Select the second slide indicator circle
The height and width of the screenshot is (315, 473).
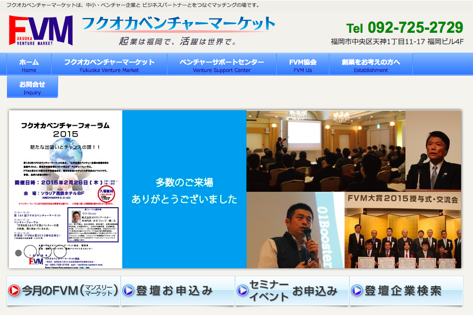click(30, 251)
